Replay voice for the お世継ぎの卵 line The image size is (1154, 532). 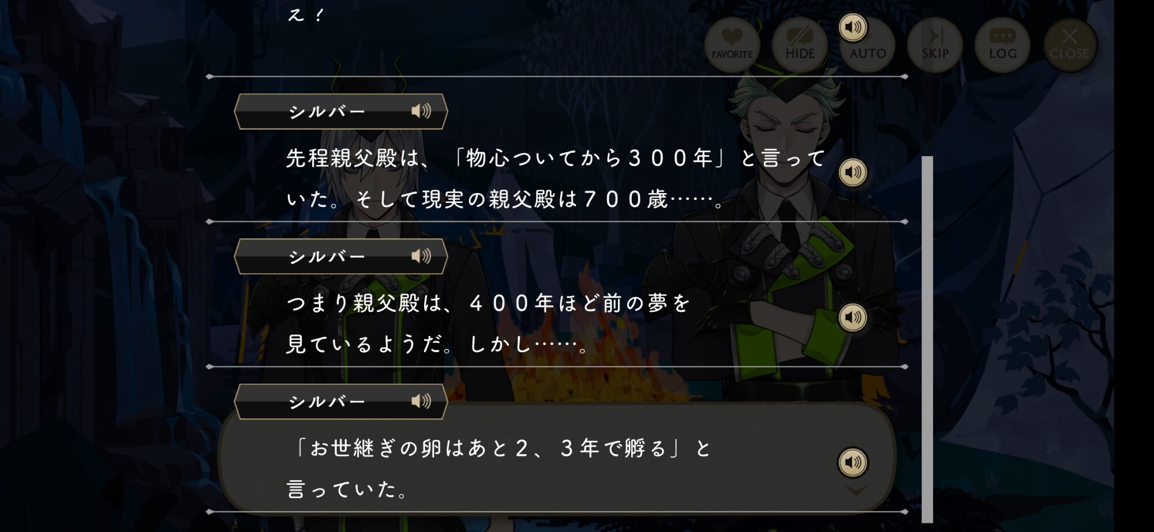[853, 462]
